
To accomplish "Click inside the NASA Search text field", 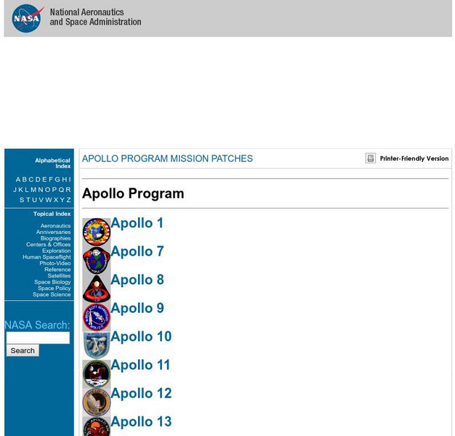I will 38,338.
